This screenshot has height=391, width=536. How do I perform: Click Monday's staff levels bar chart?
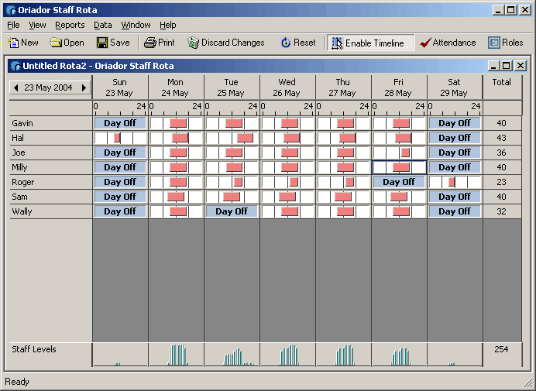click(x=177, y=355)
